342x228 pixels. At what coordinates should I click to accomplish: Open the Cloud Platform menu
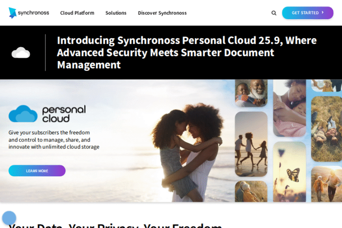77,13
